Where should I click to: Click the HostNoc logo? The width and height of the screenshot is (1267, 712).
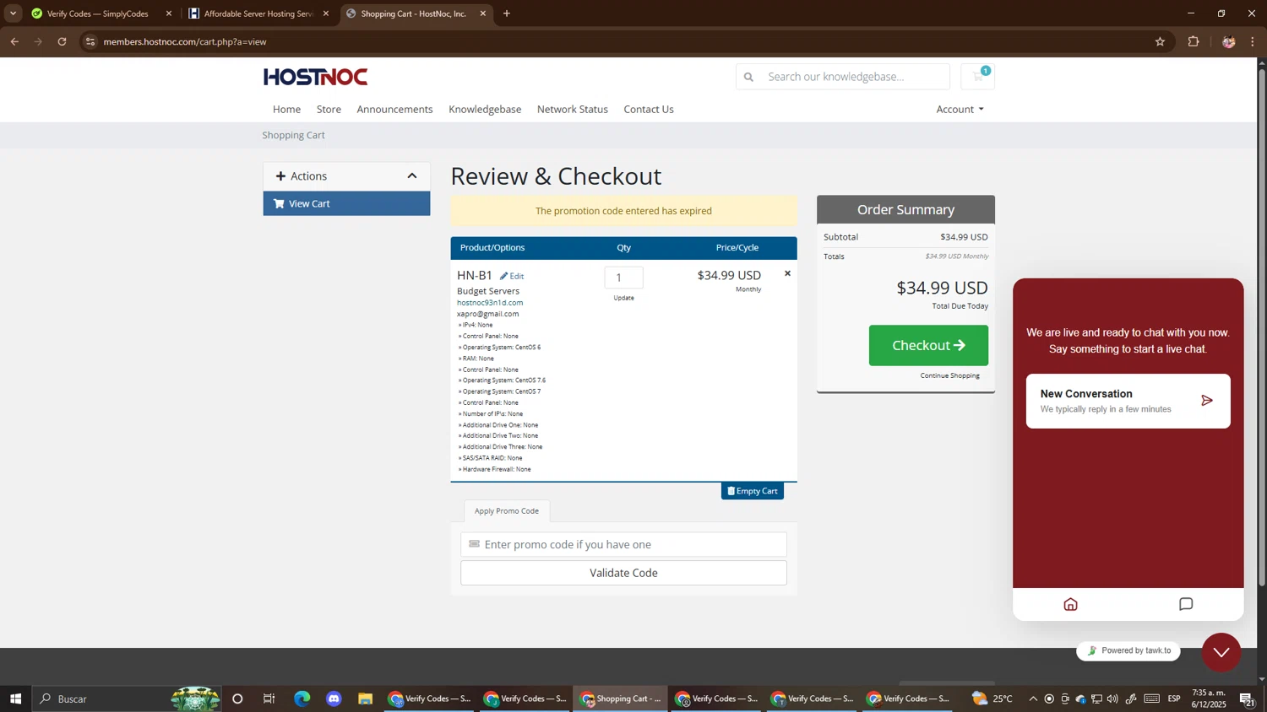pos(315,77)
